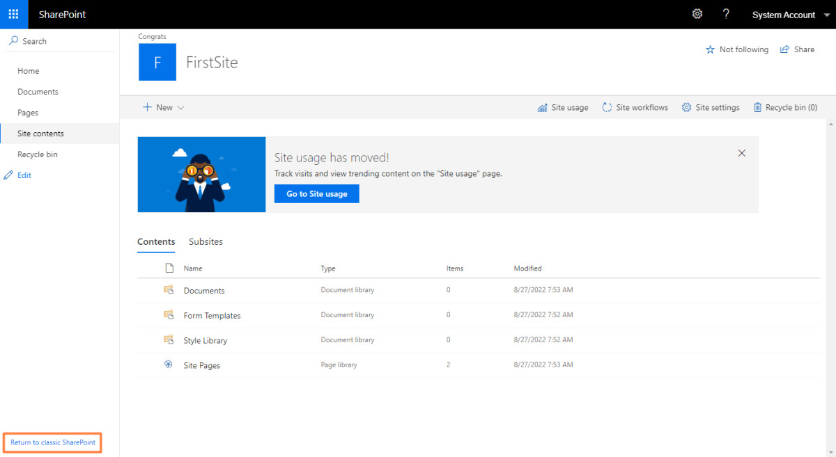Click Return to classic SharePoint link
The height and width of the screenshot is (457, 836).
(x=53, y=442)
